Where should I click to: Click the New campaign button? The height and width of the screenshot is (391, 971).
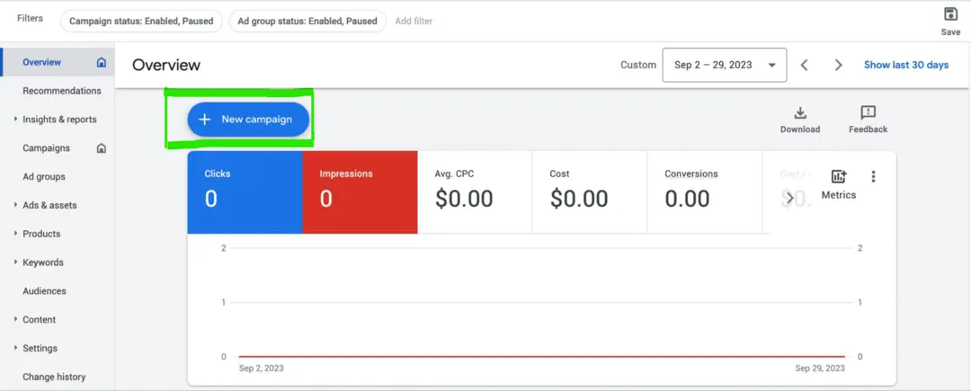(248, 120)
